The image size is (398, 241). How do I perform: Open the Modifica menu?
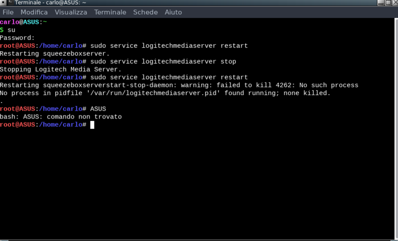click(x=34, y=12)
